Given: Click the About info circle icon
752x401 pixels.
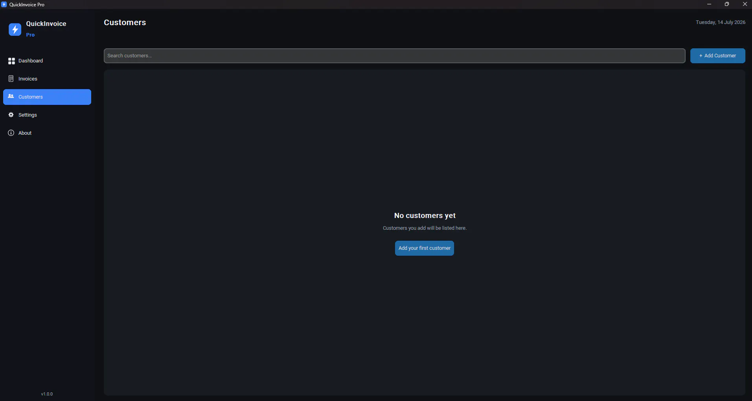Looking at the screenshot, I should click(11, 133).
